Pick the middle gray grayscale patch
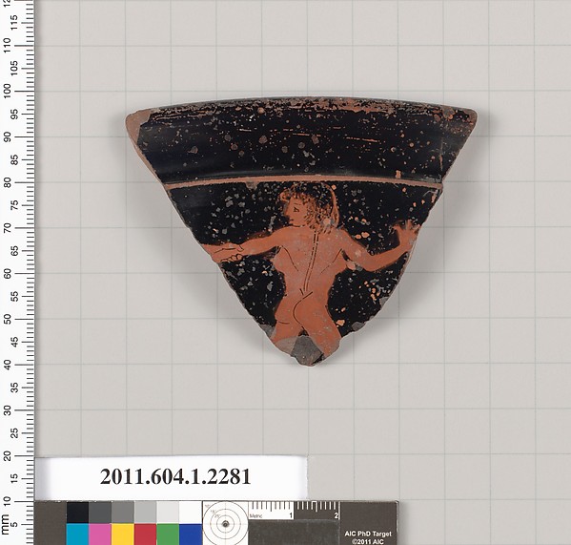This screenshot has width=571, height=545. point(123,513)
